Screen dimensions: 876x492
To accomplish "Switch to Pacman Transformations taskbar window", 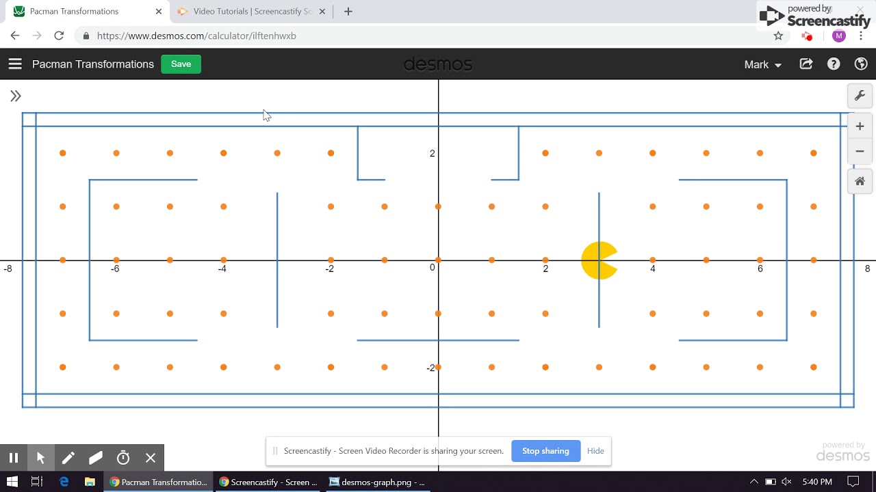I will (159, 482).
